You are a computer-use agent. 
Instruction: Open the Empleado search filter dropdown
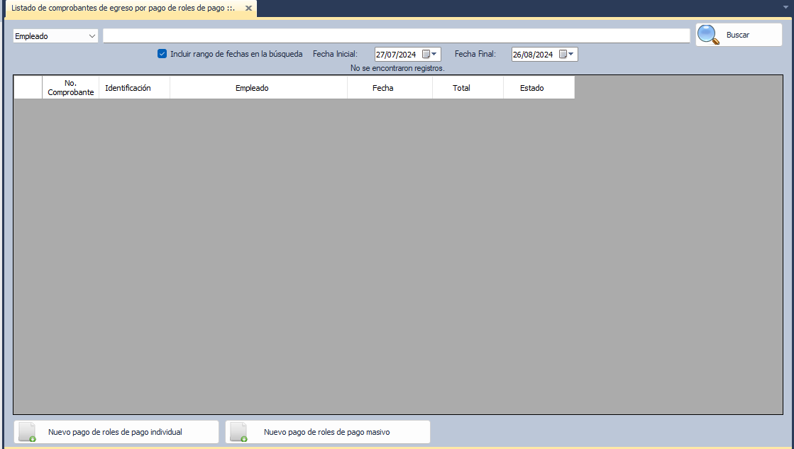tap(55, 36)
